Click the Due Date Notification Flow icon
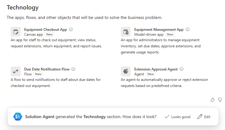 pos(16,71)
